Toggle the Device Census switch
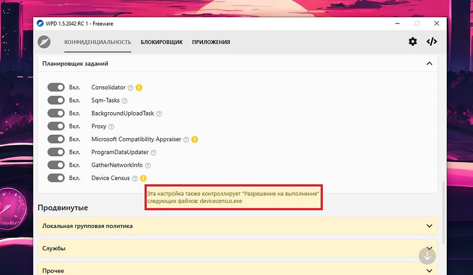473x275 pixels. pos(56,178)
